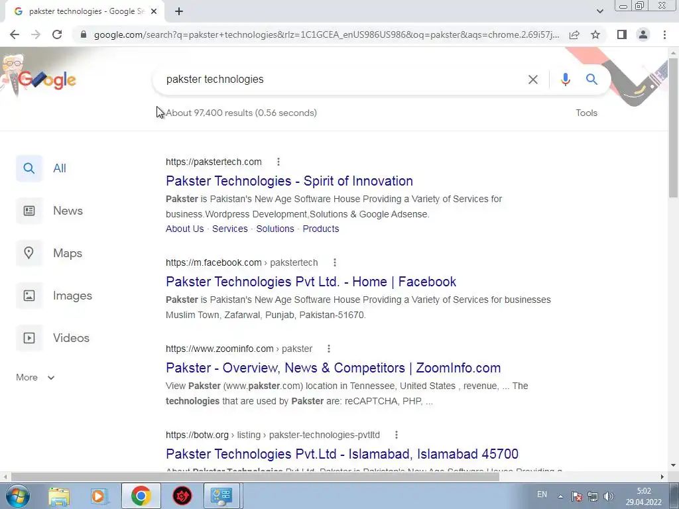Click the browser address bar URL

(x=326, y=34)
